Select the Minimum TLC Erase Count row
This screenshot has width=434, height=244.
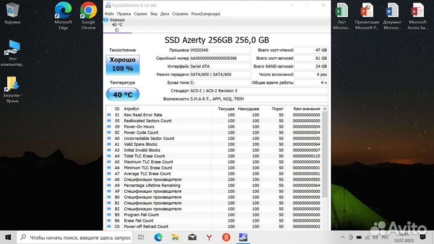coord(214,167)
